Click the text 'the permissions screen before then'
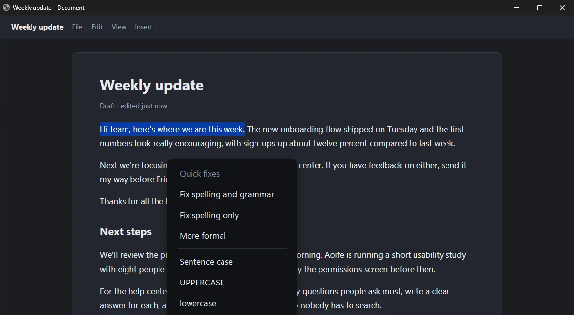This screenshot has height=315, width=574. tap(369, 269)
